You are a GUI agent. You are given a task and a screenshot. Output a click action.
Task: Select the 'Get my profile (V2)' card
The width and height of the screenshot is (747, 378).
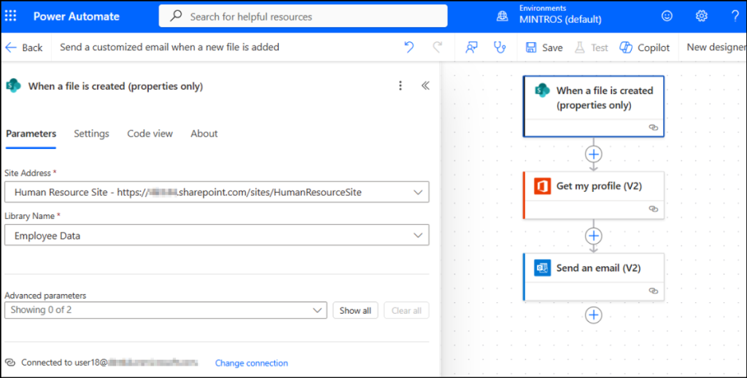point(594,196)
